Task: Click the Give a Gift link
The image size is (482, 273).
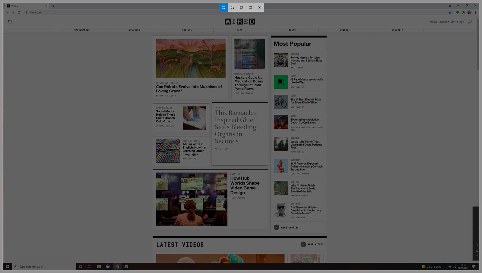Action: (457, 22)
